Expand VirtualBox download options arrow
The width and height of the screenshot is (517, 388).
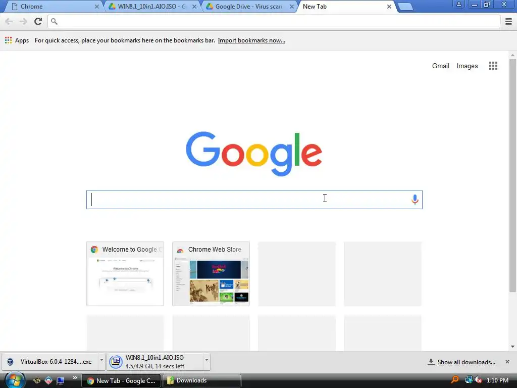[x=101, y=362]
